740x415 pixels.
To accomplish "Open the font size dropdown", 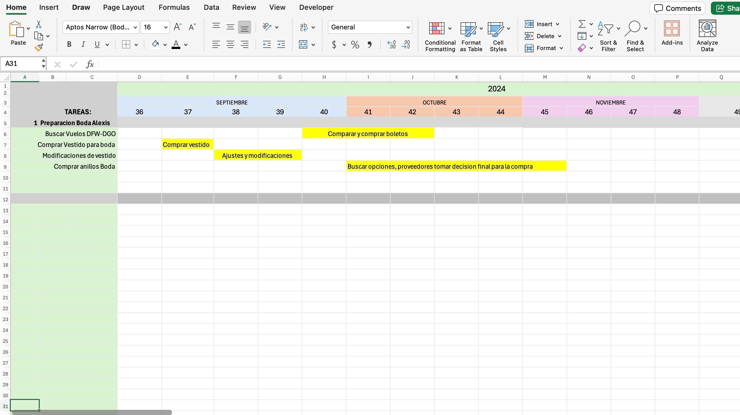I will click(166, 27).
